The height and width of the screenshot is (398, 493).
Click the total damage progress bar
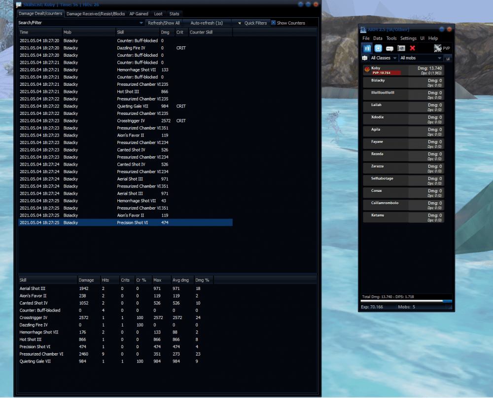click(406, 301)
